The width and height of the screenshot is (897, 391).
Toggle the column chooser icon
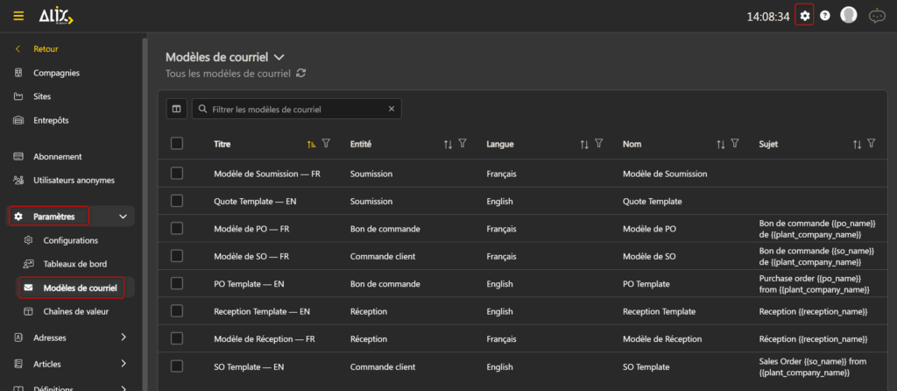click(x=177, y=109)
